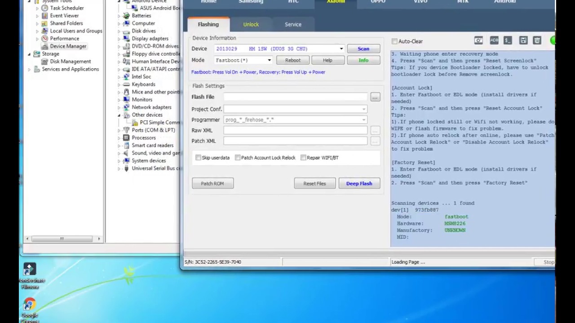The width and height of the screenshot is (575, 323).
Task: Tick the Repair WIFI/BT checkbox
Action: tap(303, 157)
